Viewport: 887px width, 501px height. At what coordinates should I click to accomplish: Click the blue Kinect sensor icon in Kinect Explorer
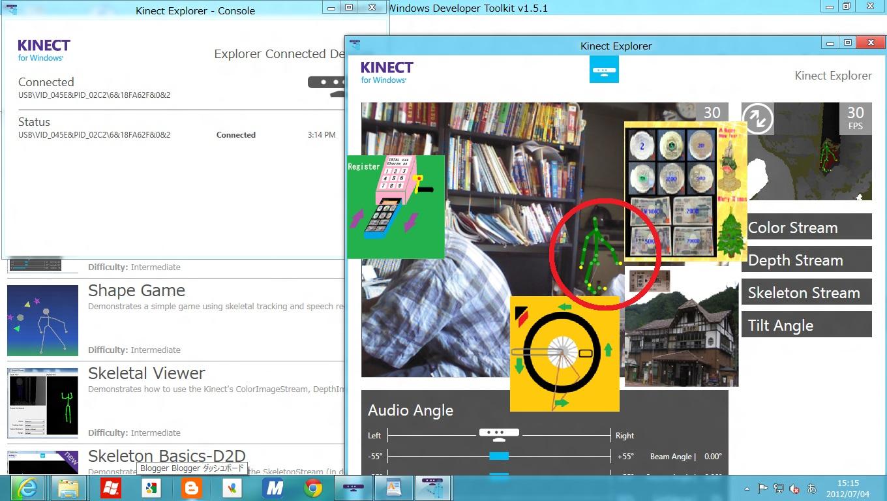pos(604,69)
